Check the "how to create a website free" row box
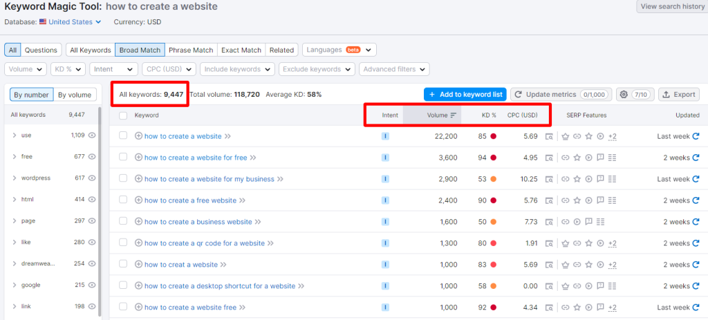Image resolution: width=708 pixels, height=320 pixels. click(x=123, y=306)
